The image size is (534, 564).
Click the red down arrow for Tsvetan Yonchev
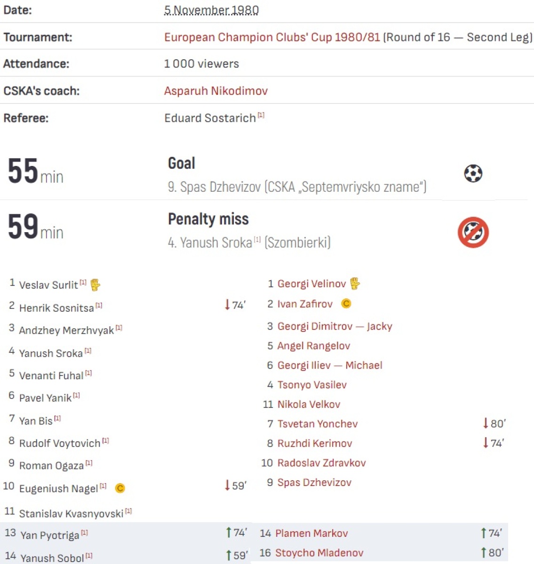pyautogui.click(x=486, y=423)
